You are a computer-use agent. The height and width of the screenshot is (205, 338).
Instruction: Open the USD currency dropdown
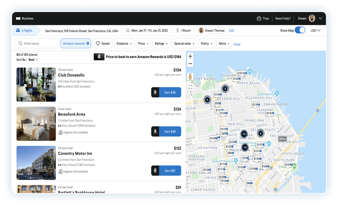[315, 30]
